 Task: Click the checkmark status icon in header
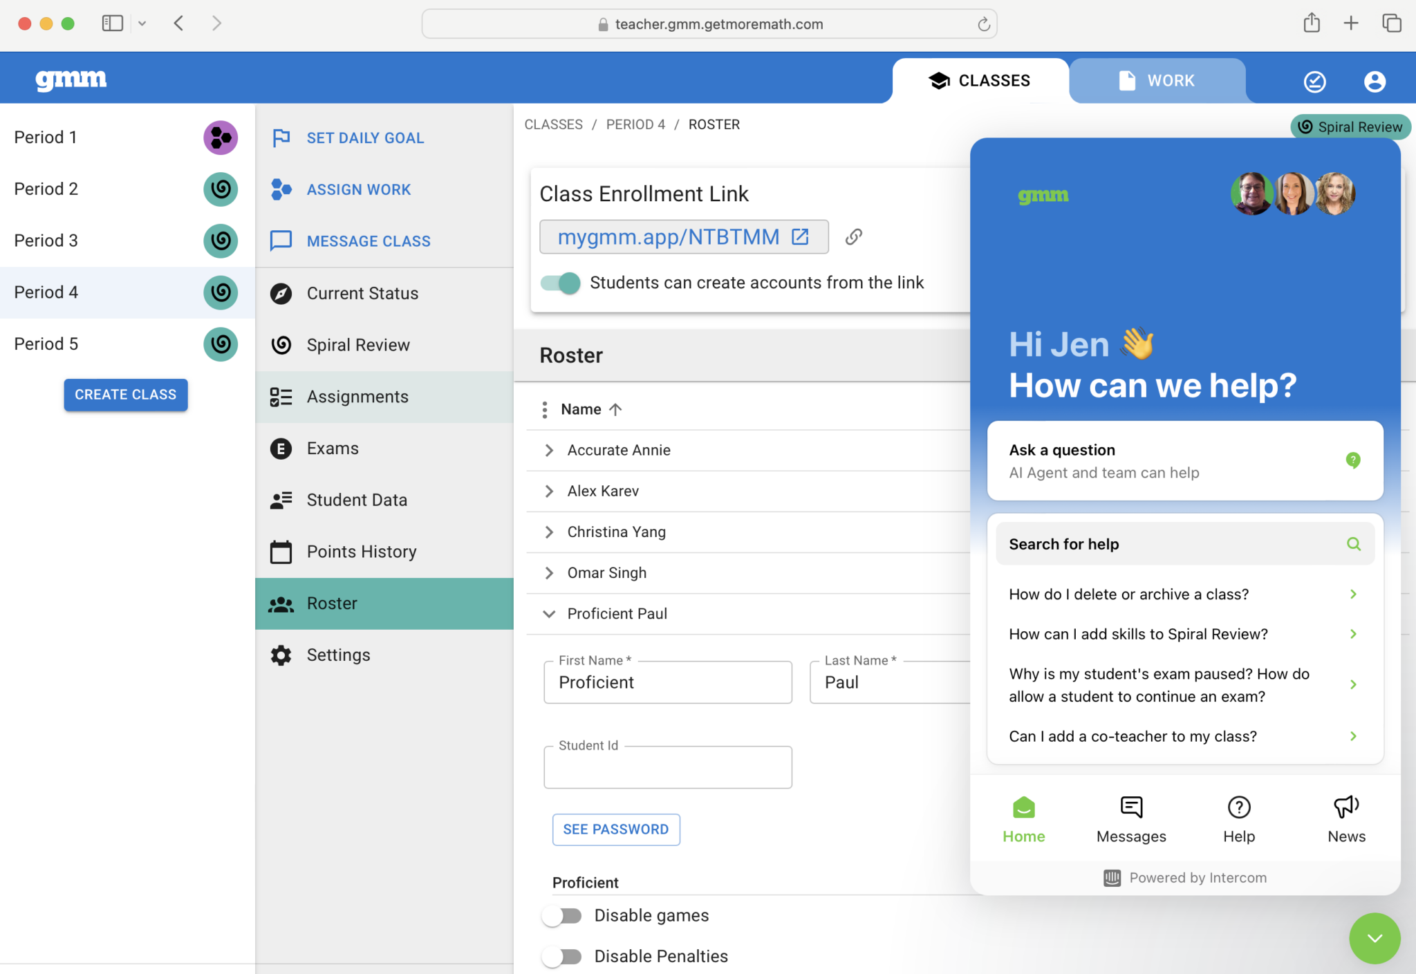click(1314, 82)
